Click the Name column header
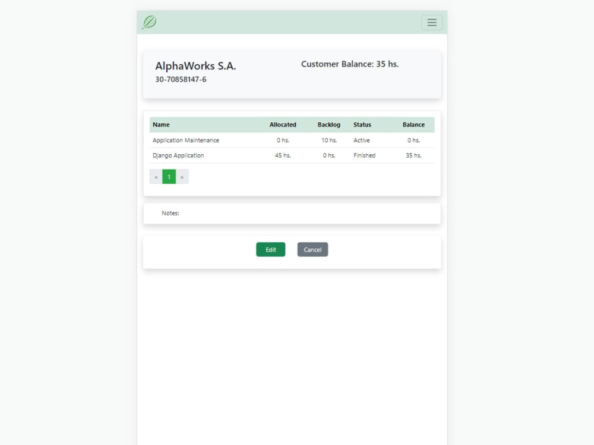This screenshot has width=594, height=445. [160, 125]
